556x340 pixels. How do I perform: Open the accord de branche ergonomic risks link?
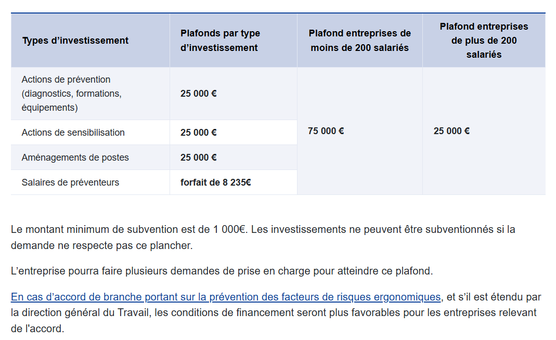pyautogui.click(x=226, y=297)
